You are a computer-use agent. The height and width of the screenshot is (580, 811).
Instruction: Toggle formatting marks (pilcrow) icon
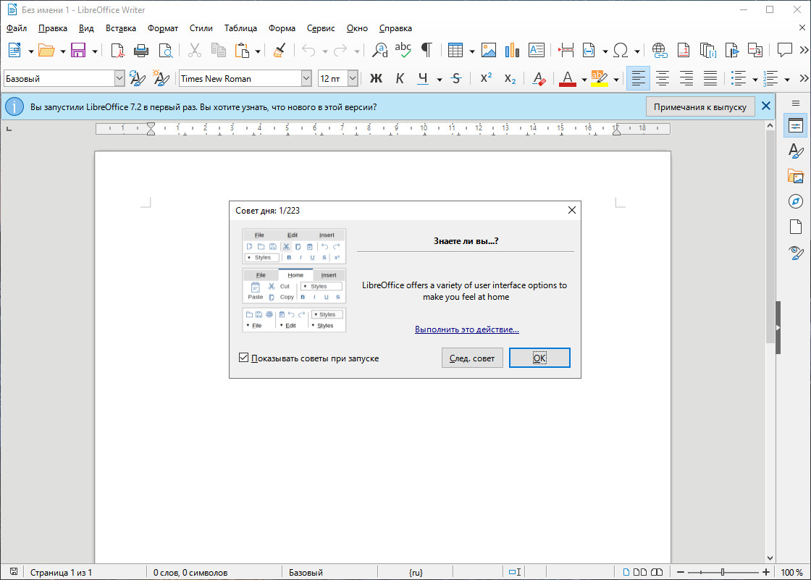[426, 50]
